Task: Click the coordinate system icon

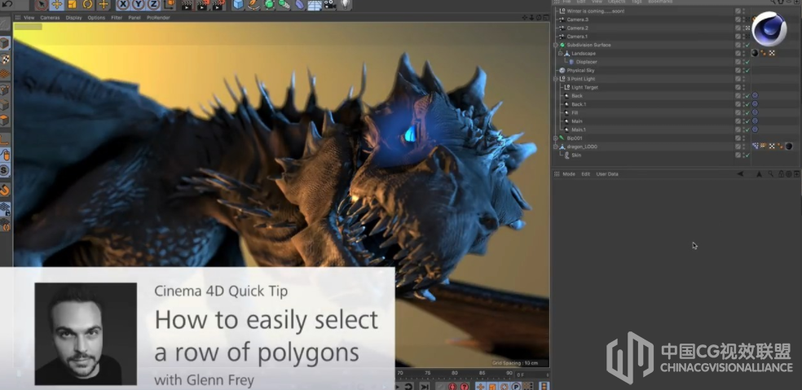Action: click(169, 5)
